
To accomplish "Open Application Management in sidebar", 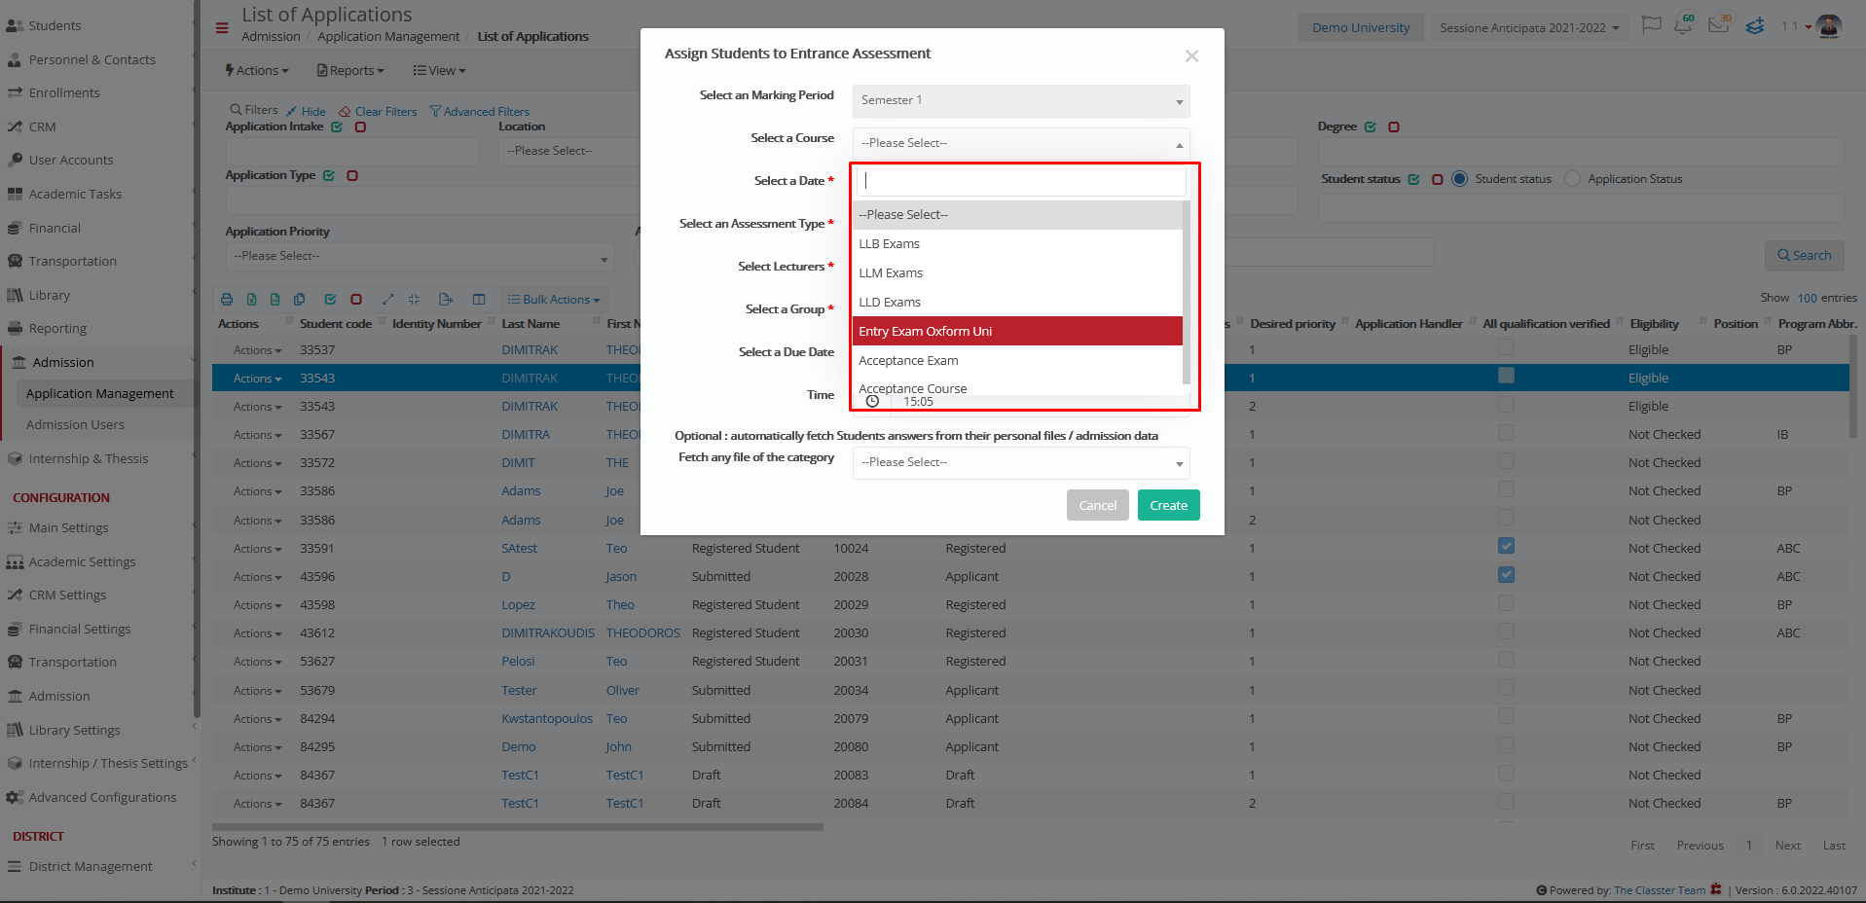I will point(99,394).
